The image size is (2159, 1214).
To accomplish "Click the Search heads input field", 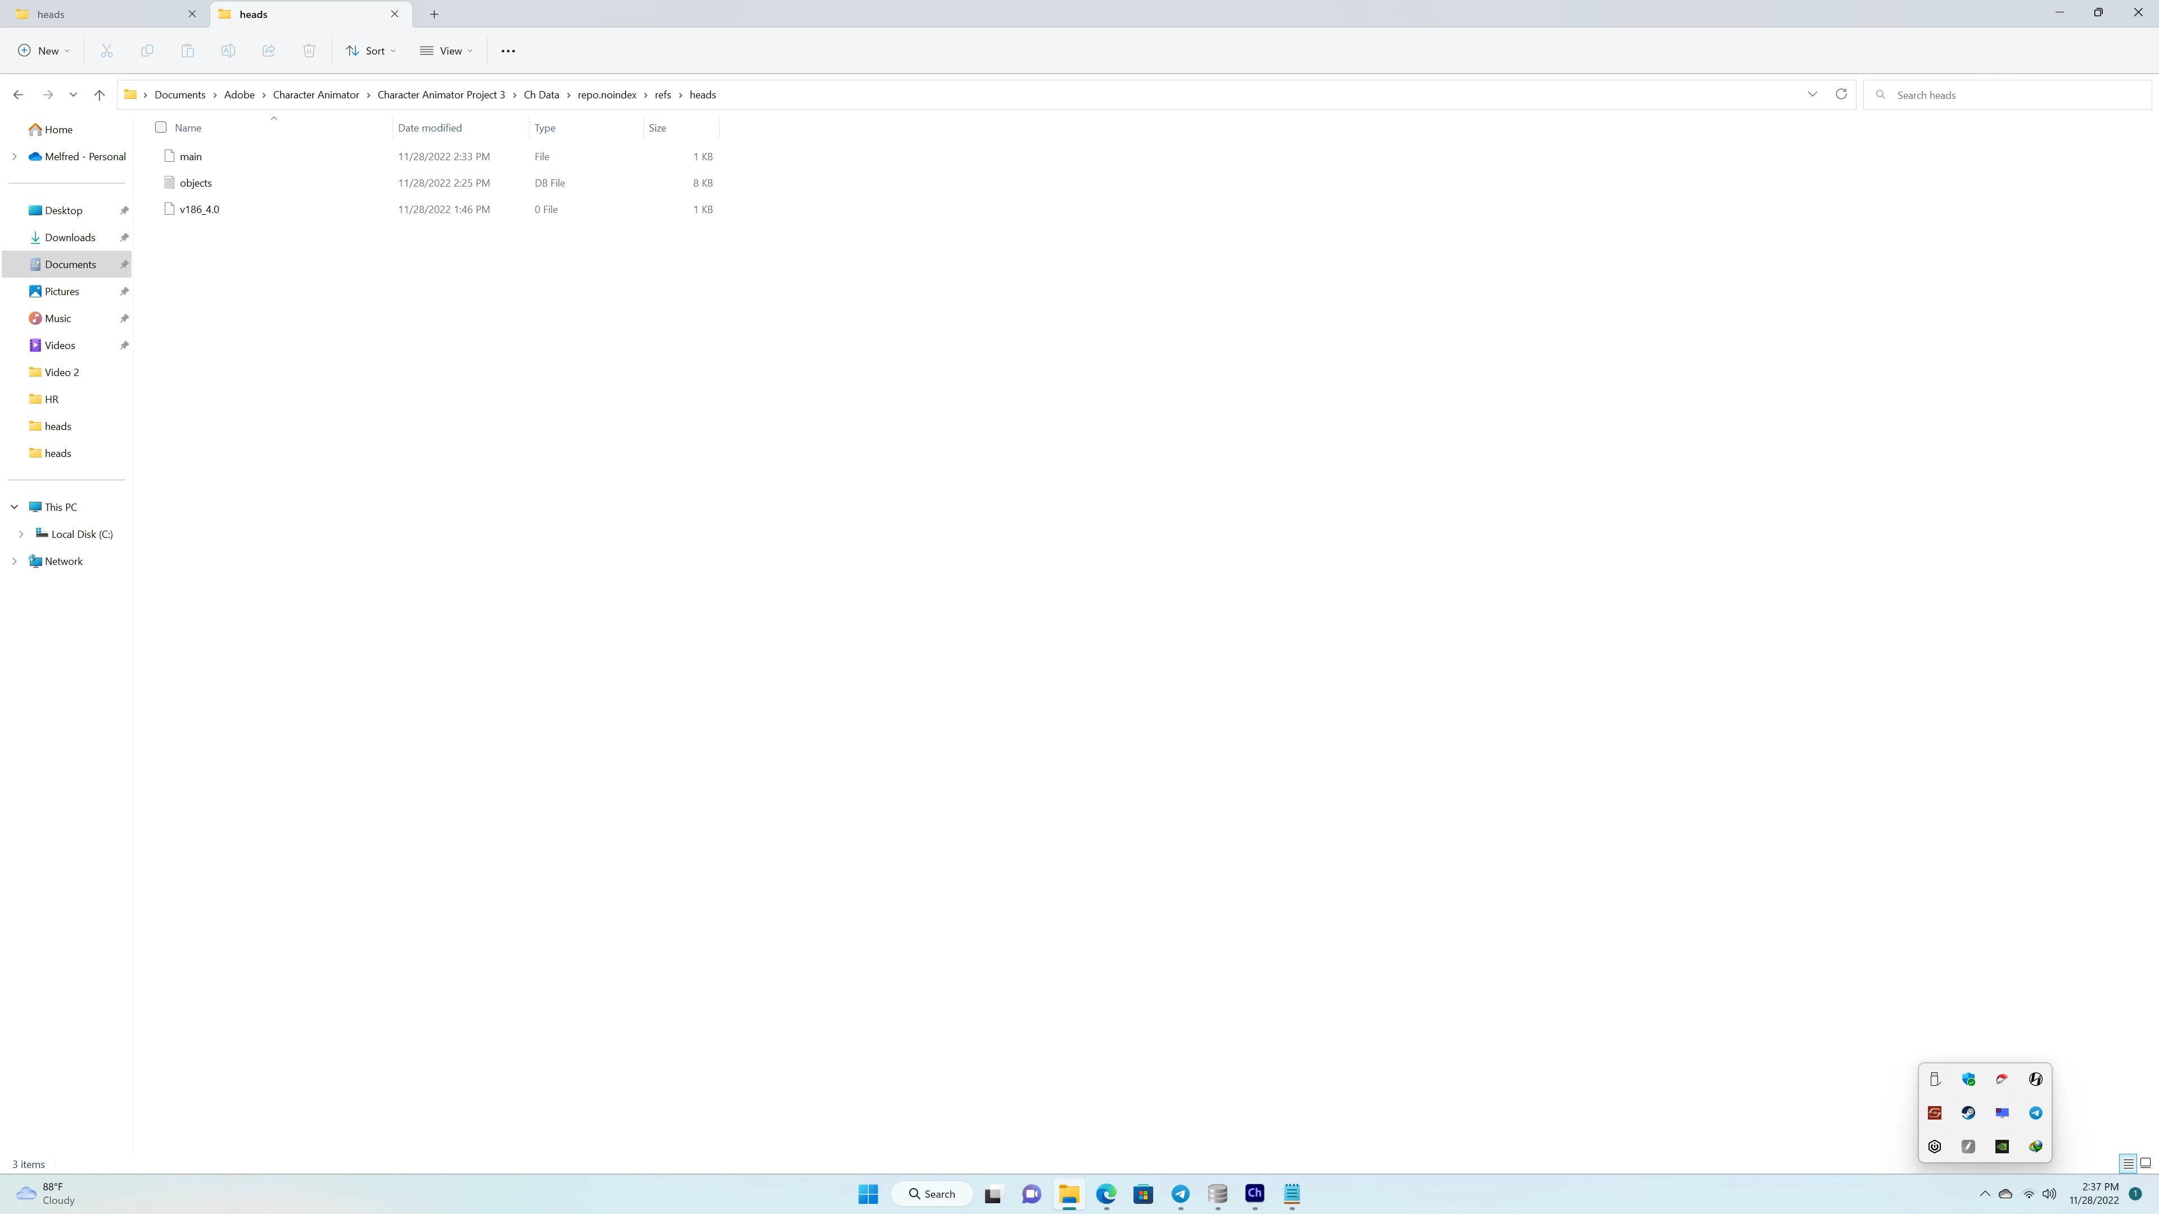I will pyautogui.click(x=2012, y=94).
